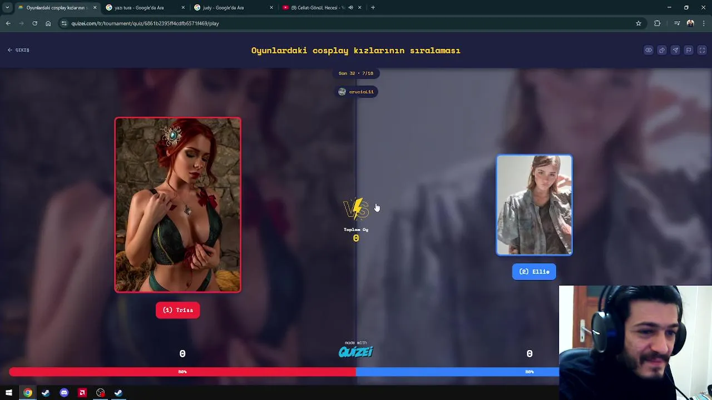Click the browser home icon
This screenshot has width=712, height=400.
[x=48, y=23]
